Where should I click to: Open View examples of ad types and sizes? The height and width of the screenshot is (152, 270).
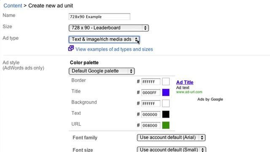coord(114,49)
